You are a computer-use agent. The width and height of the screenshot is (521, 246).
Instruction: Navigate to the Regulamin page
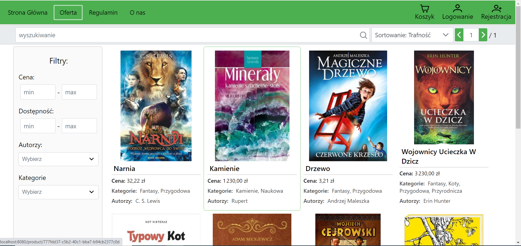click(103, 13)
